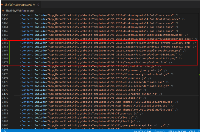Click the favicon.ico content line
The image size is (201, 133).
(x=96, y=63)
